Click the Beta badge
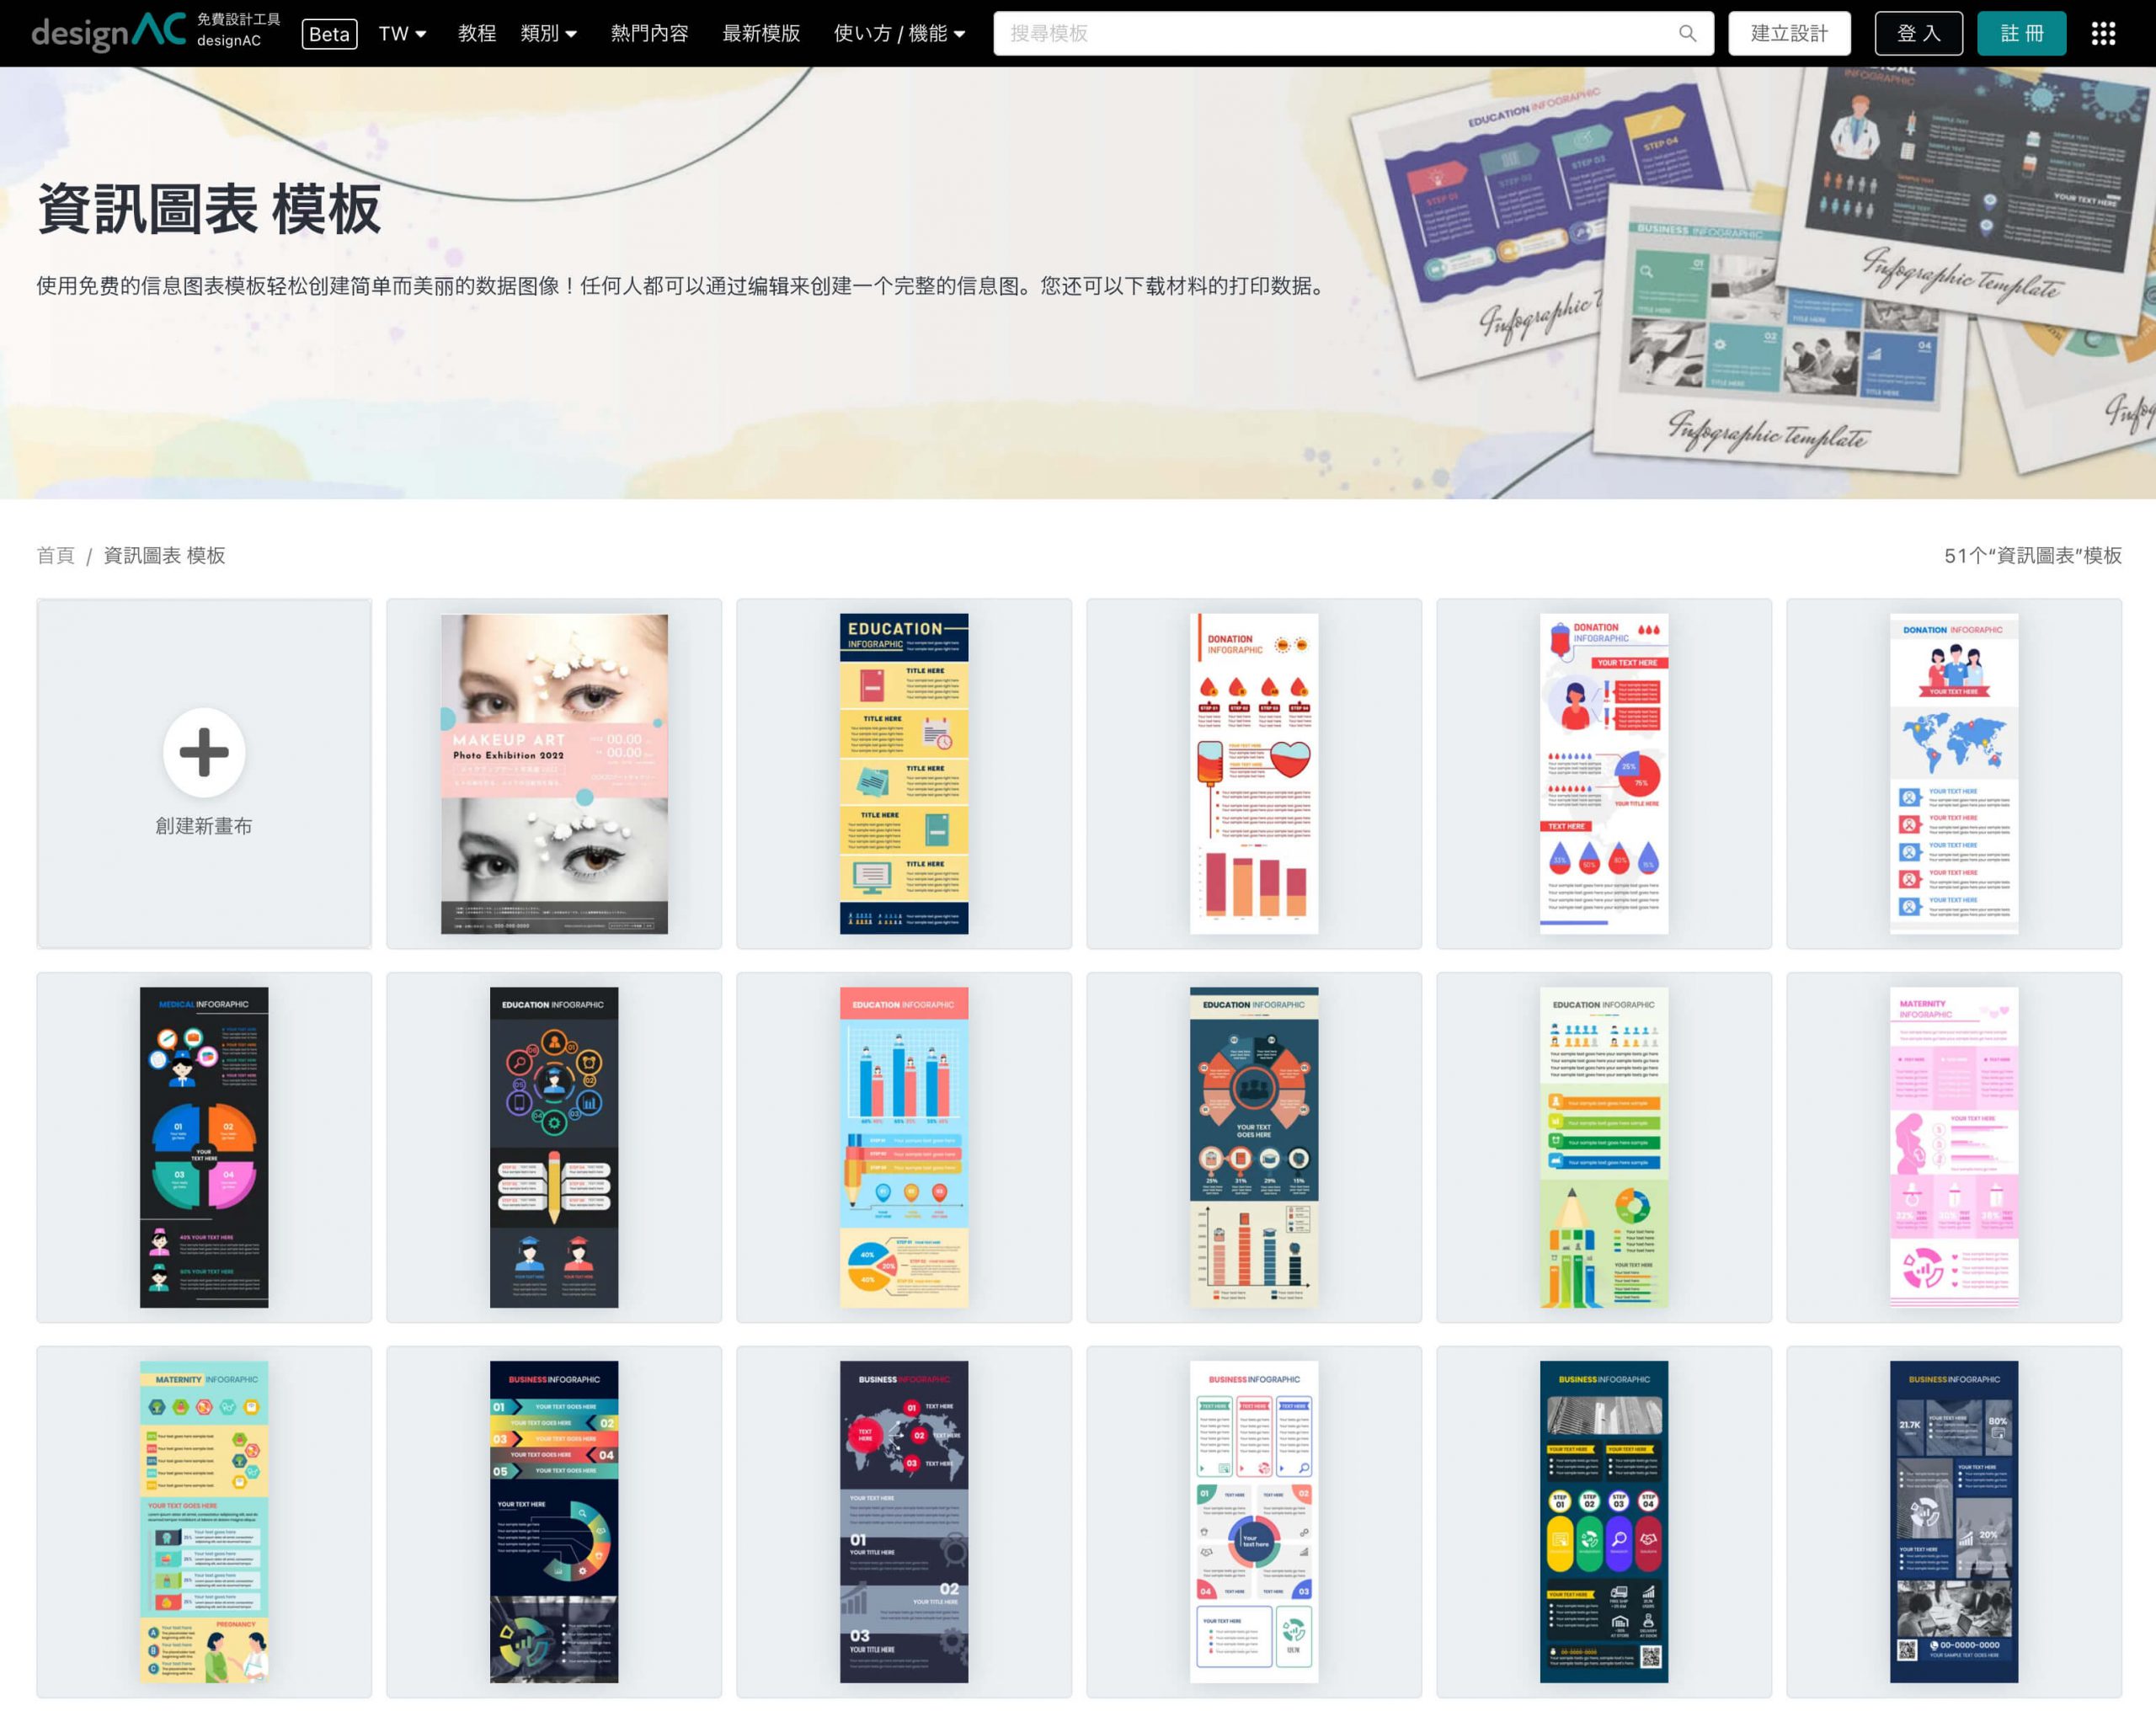 tap(329, 33)
